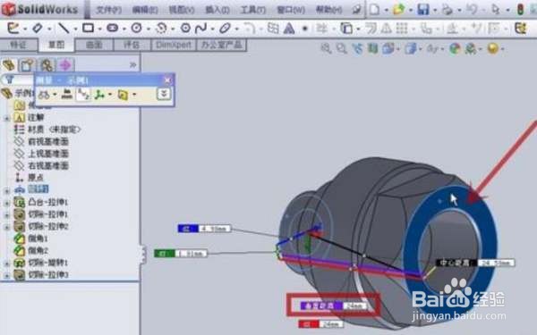Image resolution: width=537 pixels, height=335 pixels.
Task: Click the Arc/Circle Measurements icon in Measure dialog
Action: 44,95
